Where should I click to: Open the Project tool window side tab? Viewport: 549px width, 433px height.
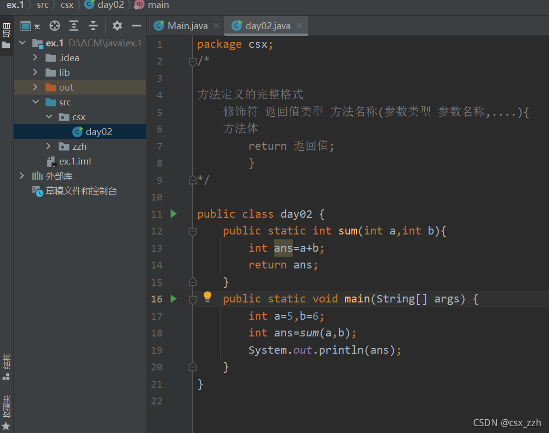(6, 35)
